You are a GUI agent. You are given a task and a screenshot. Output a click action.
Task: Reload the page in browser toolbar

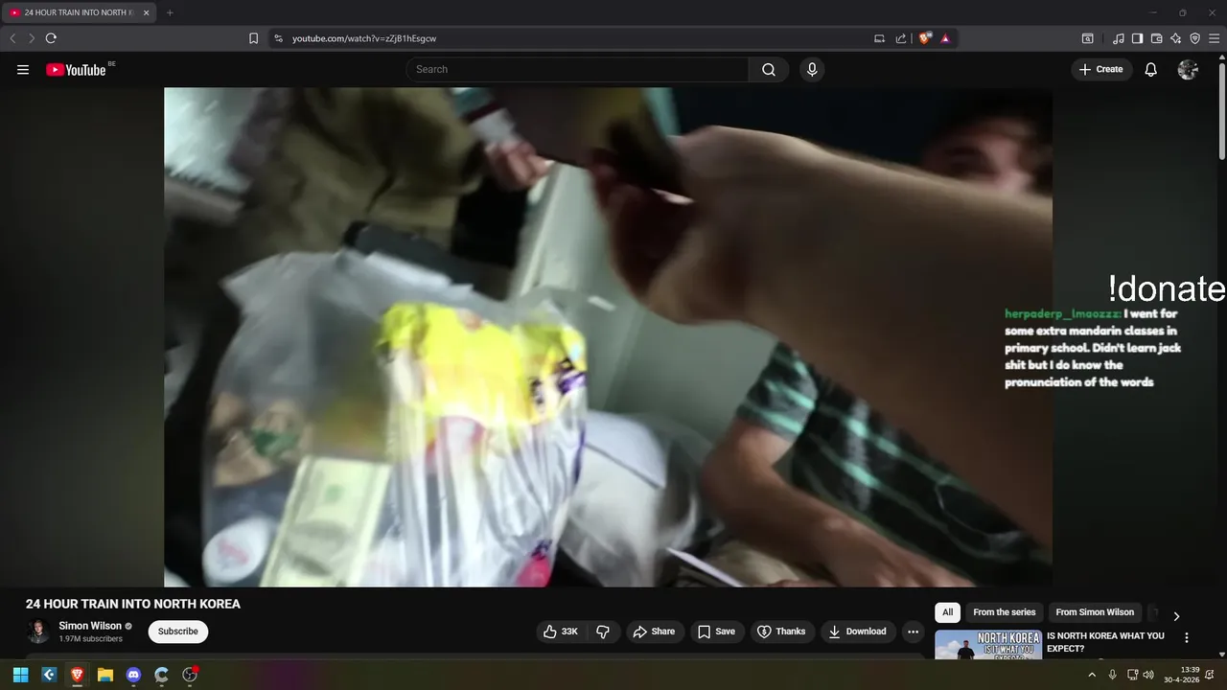[x=51, y=38]
